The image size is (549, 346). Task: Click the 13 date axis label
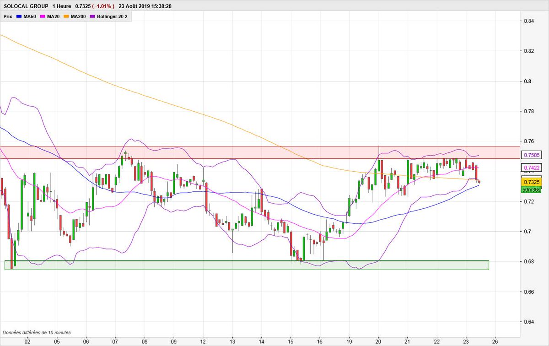click(x=232, y=341)
